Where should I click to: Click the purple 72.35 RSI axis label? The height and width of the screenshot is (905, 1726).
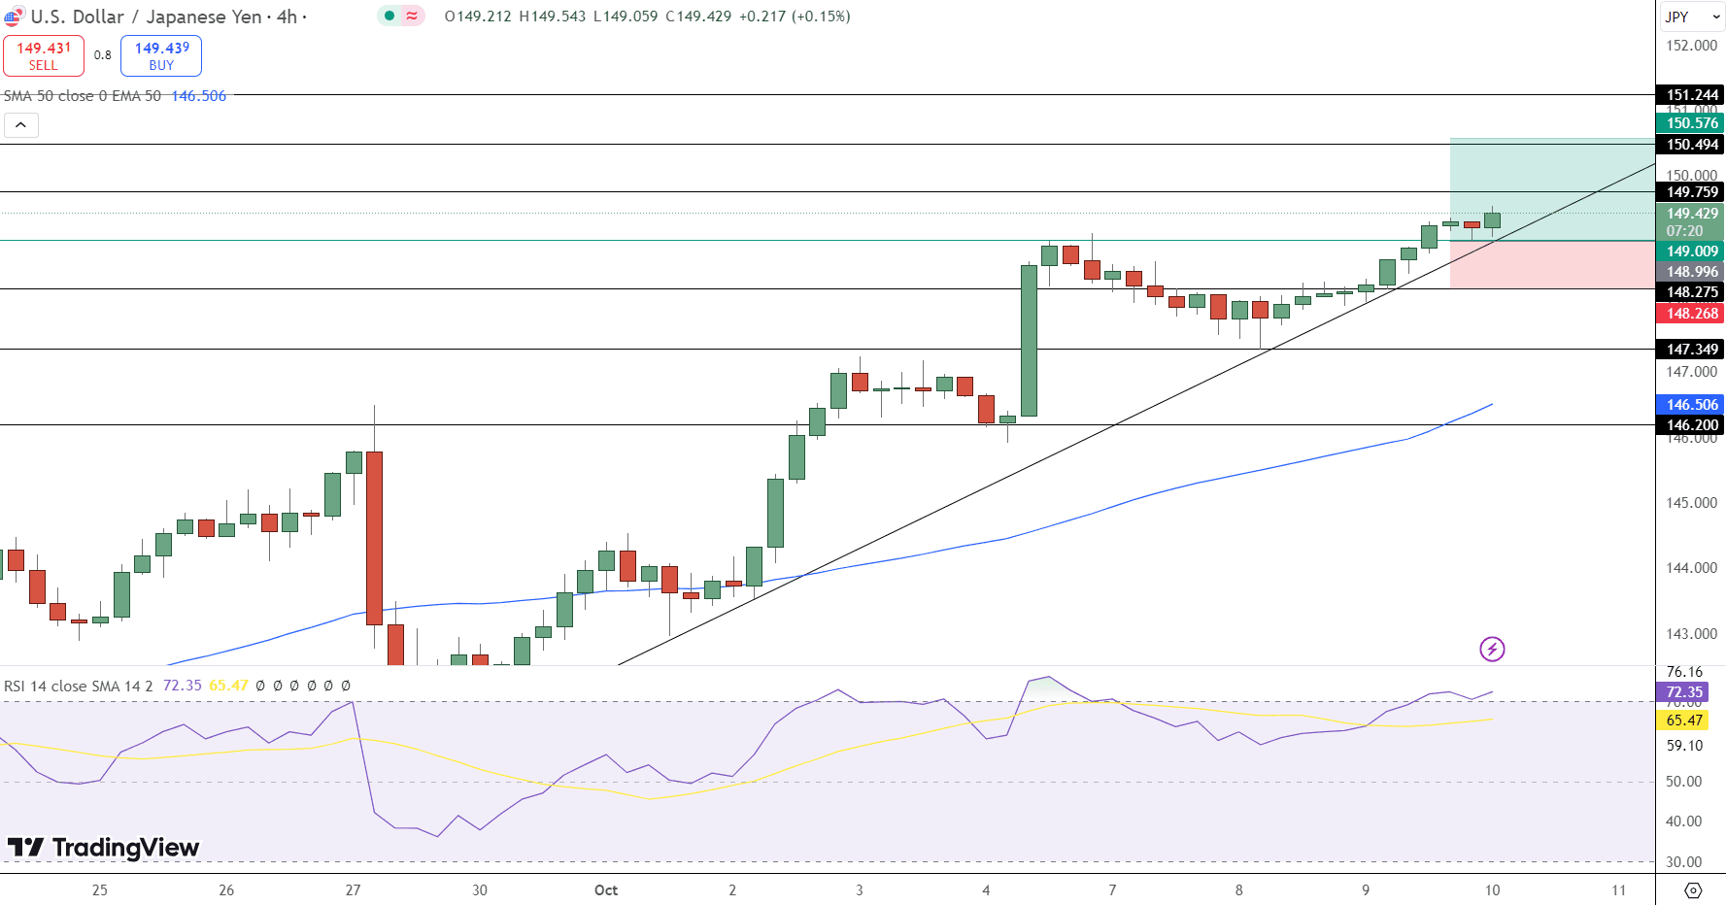click(x=1682, y=692)
